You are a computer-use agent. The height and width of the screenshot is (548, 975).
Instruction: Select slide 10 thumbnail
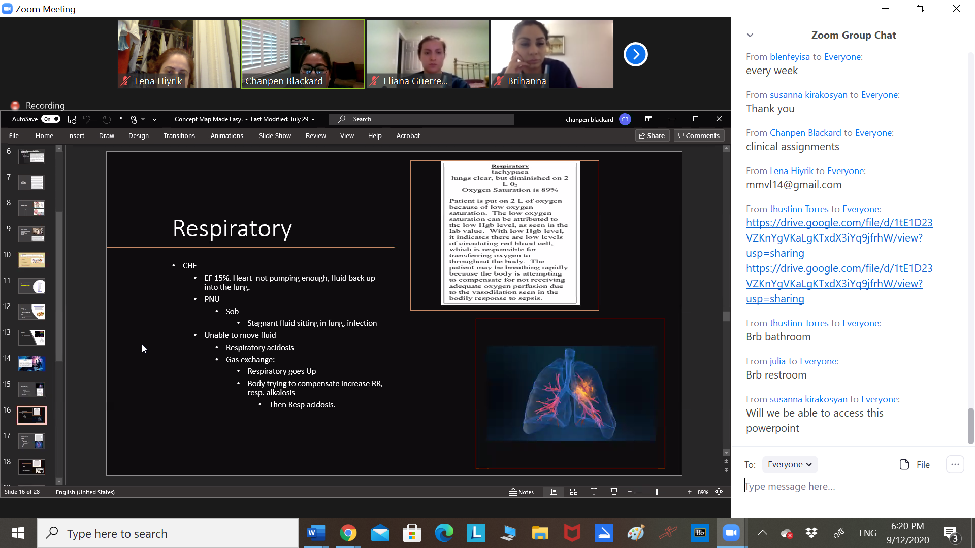coord(31,260)
